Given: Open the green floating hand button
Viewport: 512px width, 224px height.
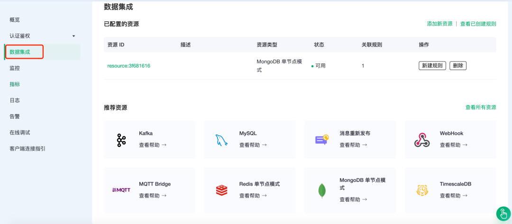Looking at the screenshot, I should point(503,214).
